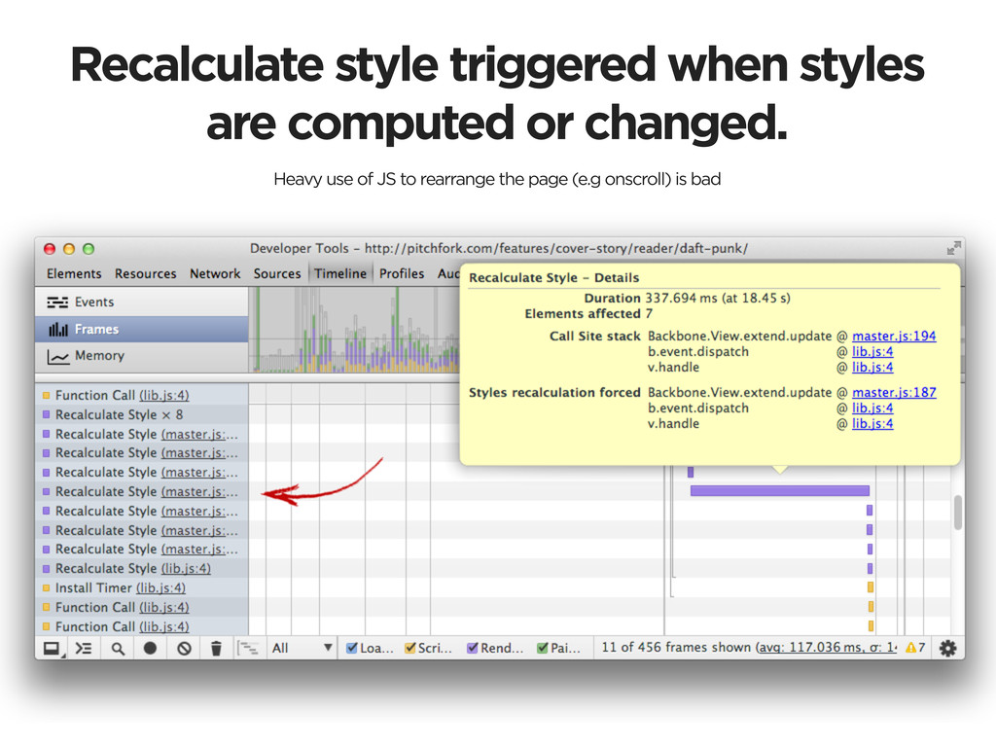
Task: Toggle the Rendering events checkbox
Action: pyautogui.click(x=473, y=648)
